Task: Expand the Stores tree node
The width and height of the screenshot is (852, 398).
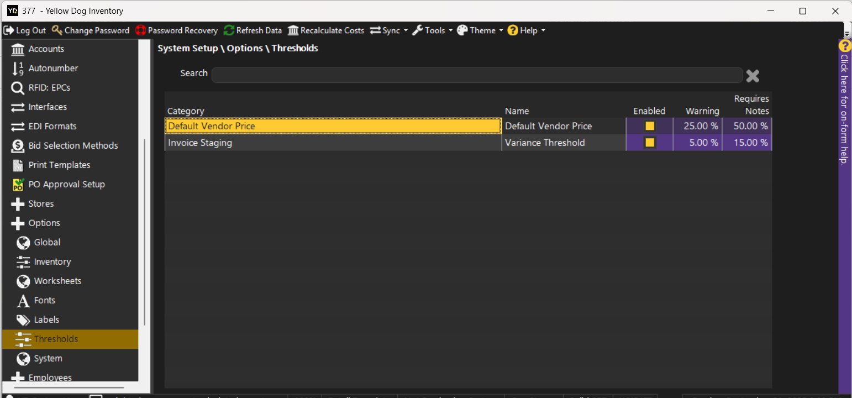Action: 18,204
